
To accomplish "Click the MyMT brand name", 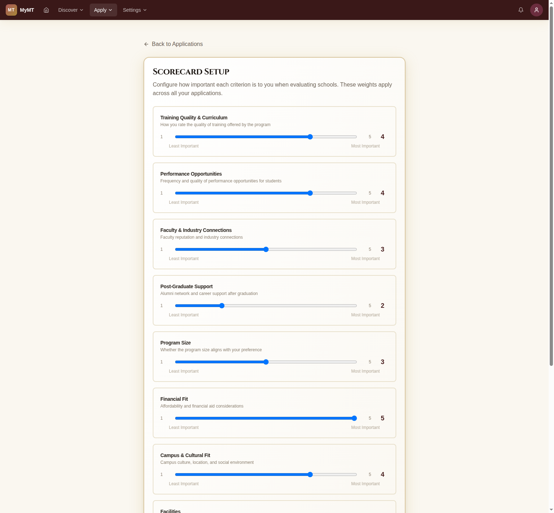I will coord(27,10).
